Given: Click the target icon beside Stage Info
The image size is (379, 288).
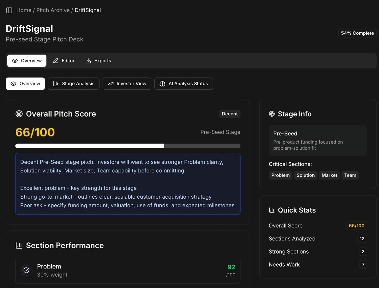Looking at the screenshot, I should coord(272,114).
